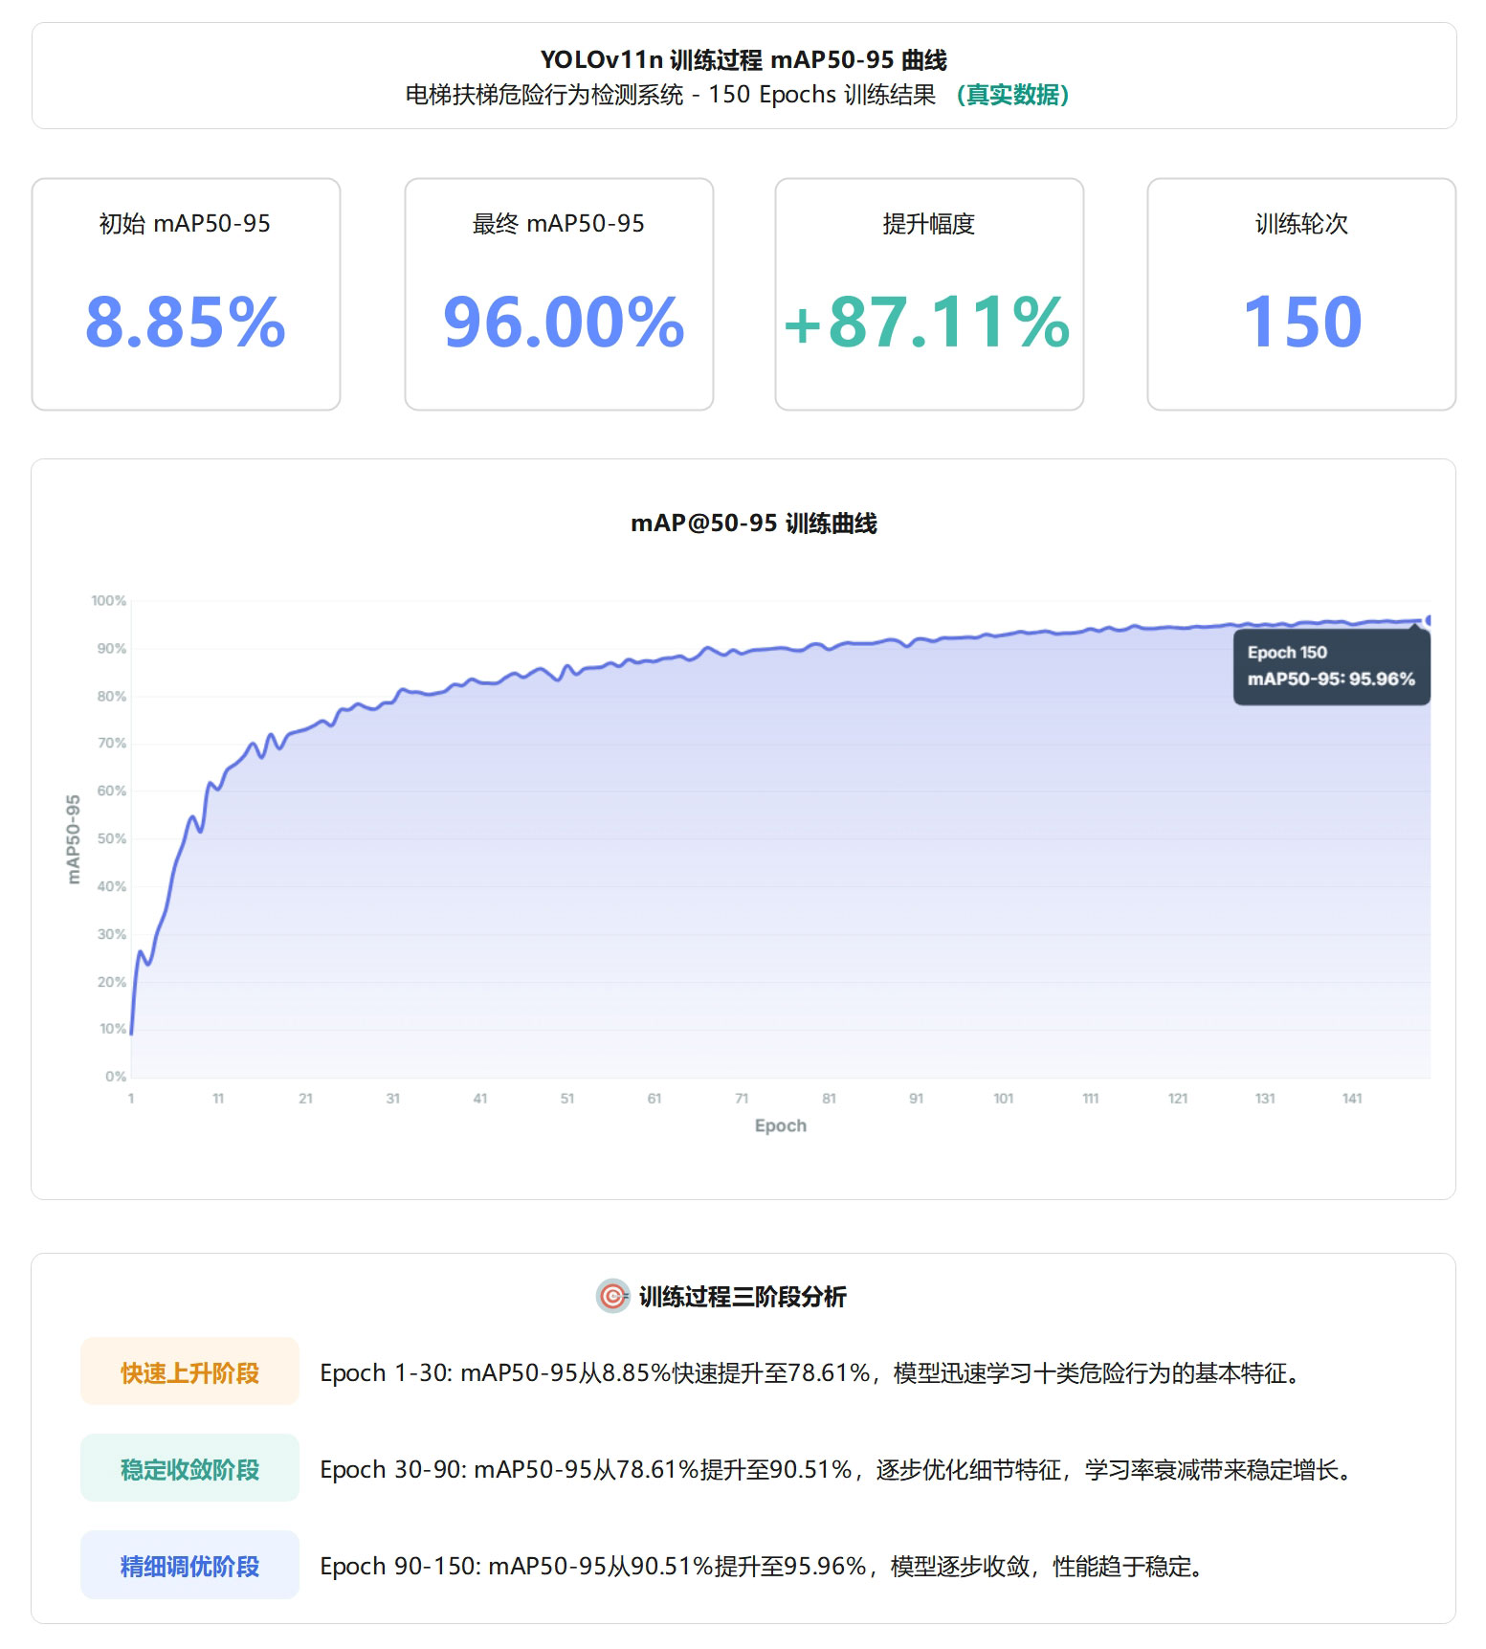Click the target icon beside 训练过程三阶段分析
This screenshot has width=1486, height=1649.
point(612,1297)
